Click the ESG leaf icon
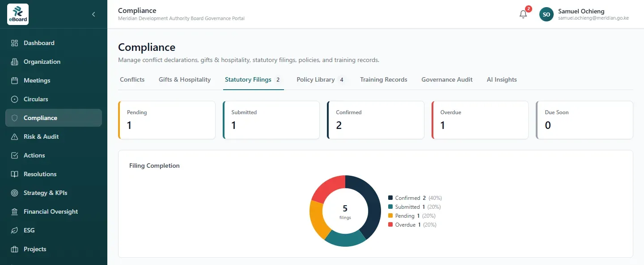The width and height of the screenshot is (644, 265). point(14,230)
